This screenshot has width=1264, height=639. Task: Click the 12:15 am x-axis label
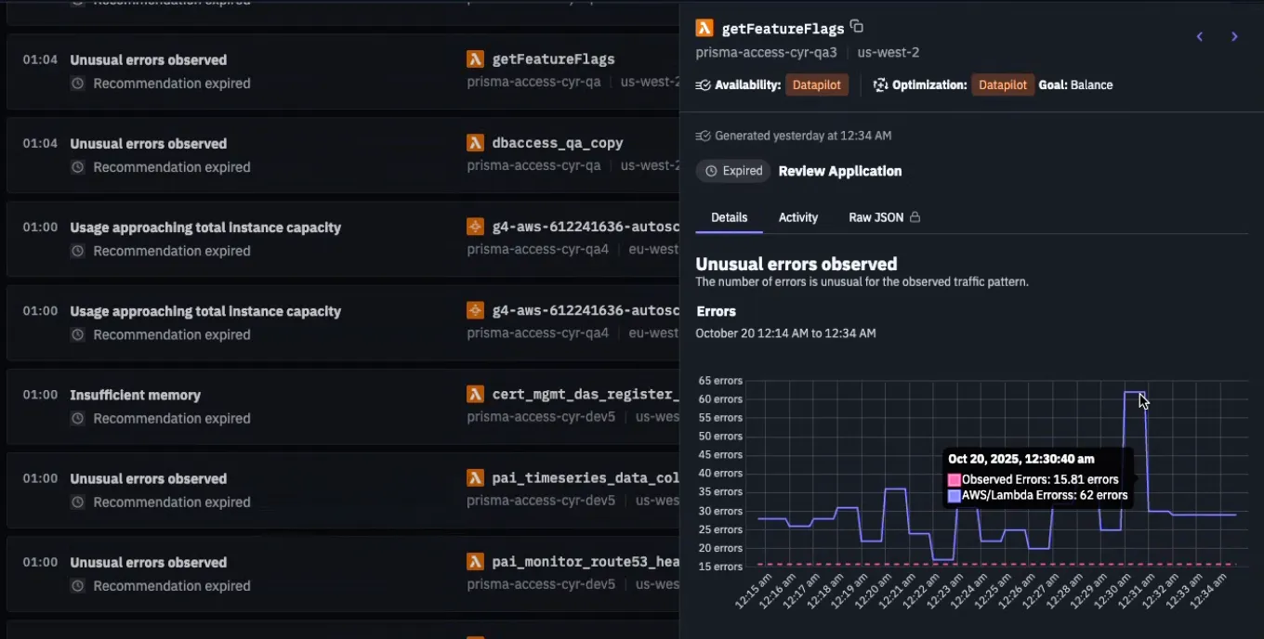click(x=754, y=590)
